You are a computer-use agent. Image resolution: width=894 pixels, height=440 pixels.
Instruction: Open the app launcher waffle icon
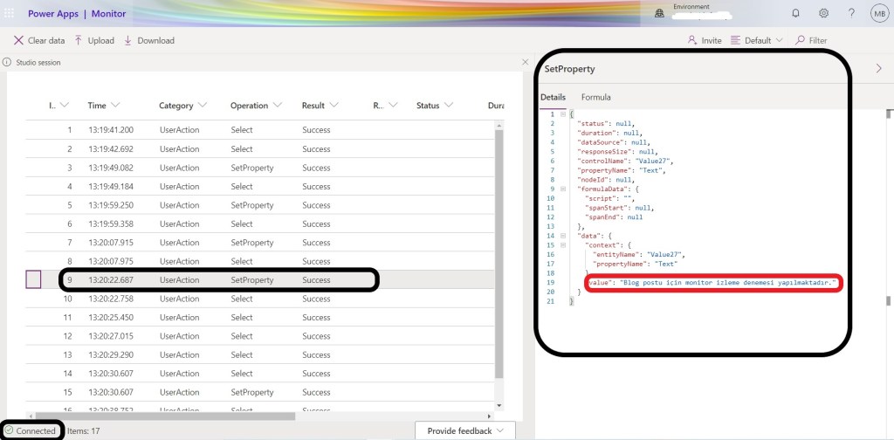click(x=10, y=13)
